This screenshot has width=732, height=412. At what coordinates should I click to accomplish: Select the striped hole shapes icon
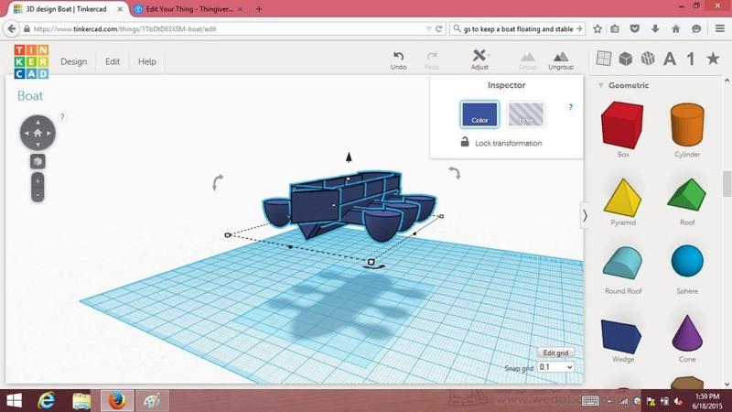click(x=648, y=59)
